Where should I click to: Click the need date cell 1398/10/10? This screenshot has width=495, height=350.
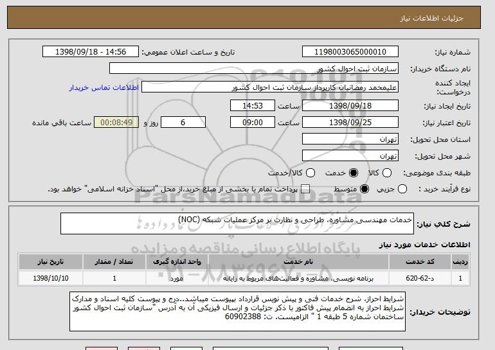(x=51, y=278)
